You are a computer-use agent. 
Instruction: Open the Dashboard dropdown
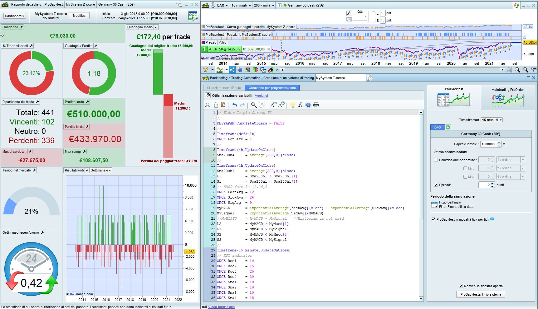[x=15, y=16]
